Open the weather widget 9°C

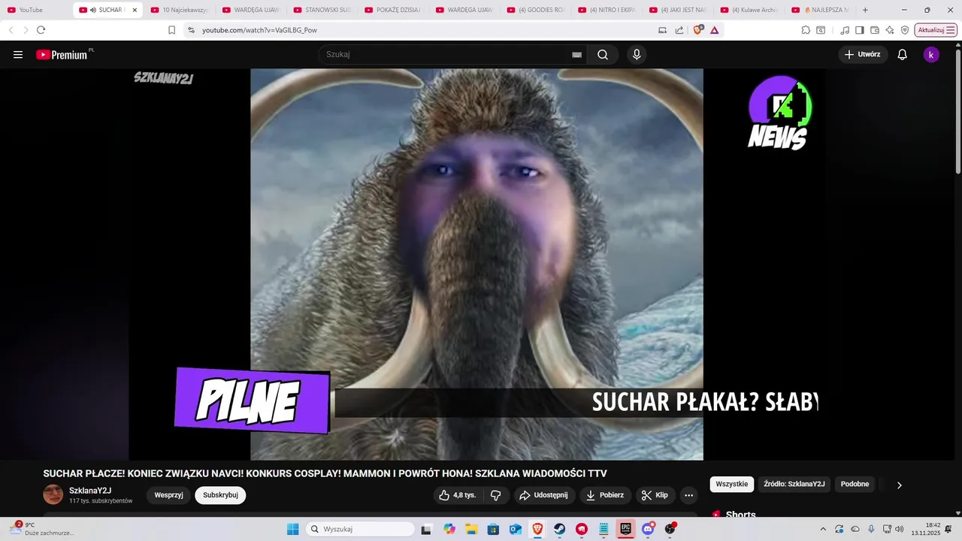pos(41,529)
